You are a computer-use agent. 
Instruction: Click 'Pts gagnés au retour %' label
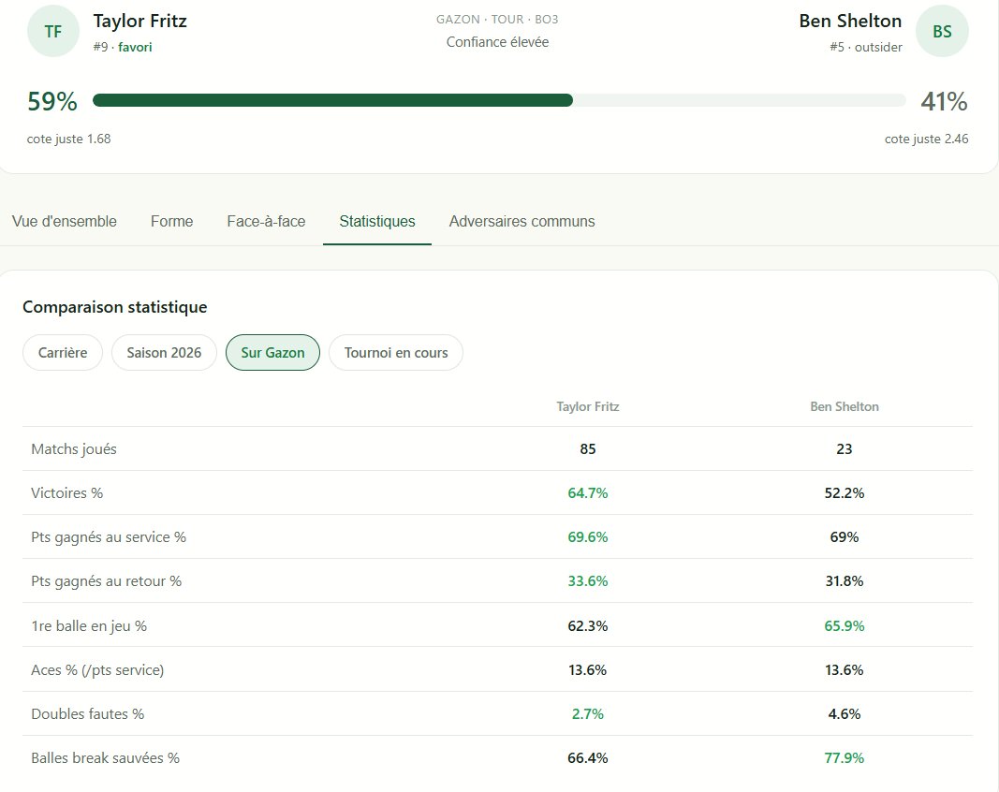tap(107, 581)
